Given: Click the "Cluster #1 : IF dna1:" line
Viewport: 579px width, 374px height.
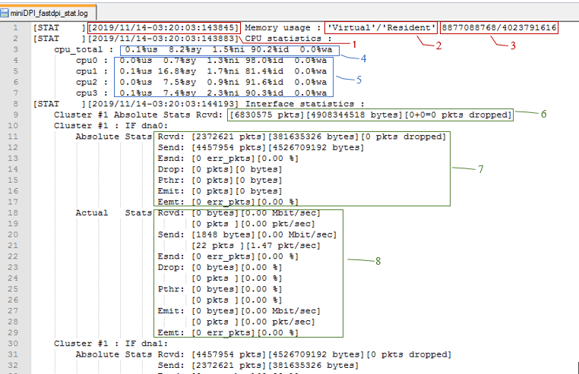Looking at the screenshot, I should 109,343.
